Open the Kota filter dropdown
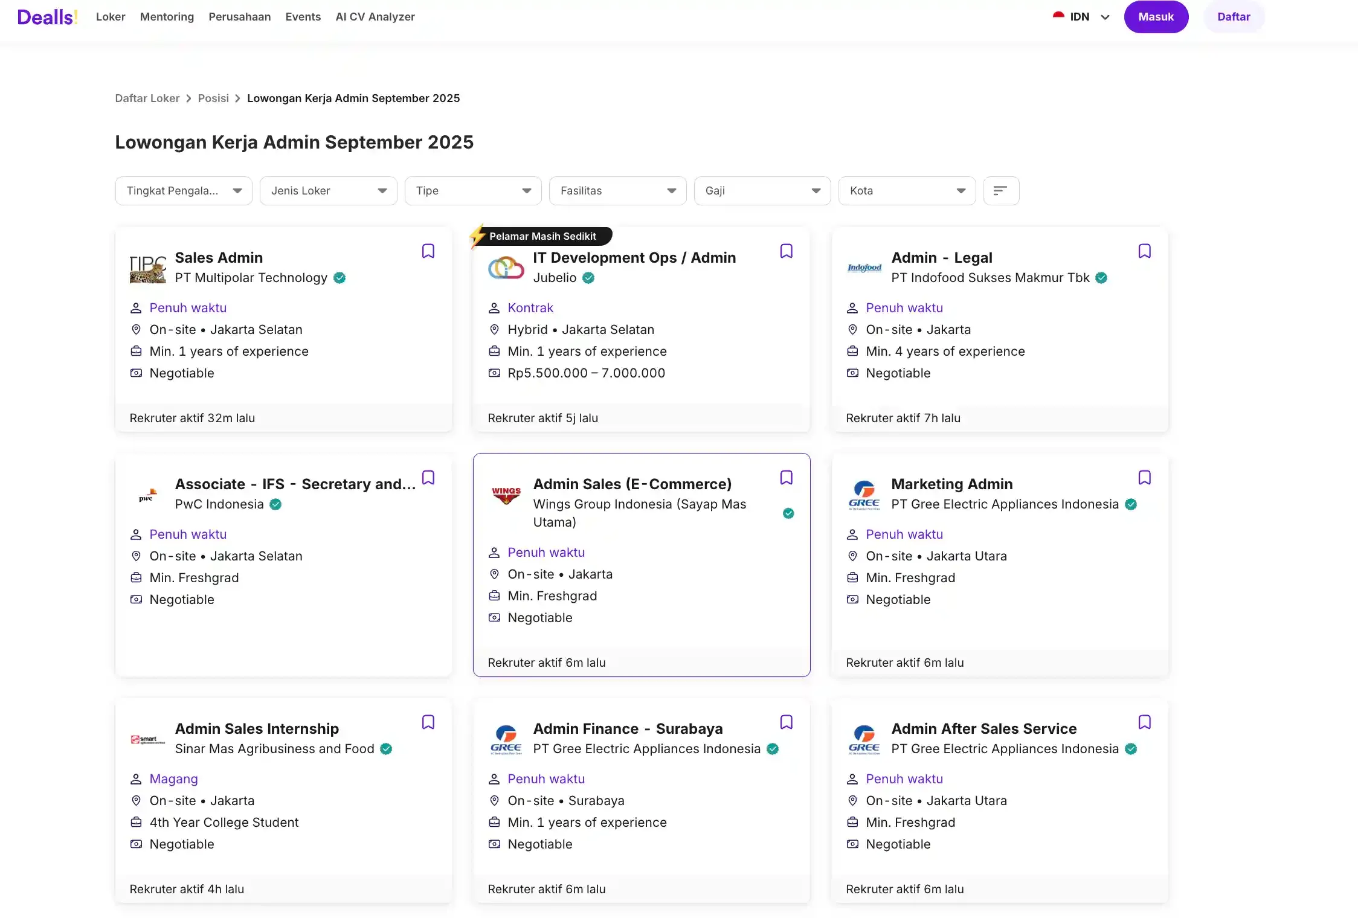 click(x=907, y=191)
